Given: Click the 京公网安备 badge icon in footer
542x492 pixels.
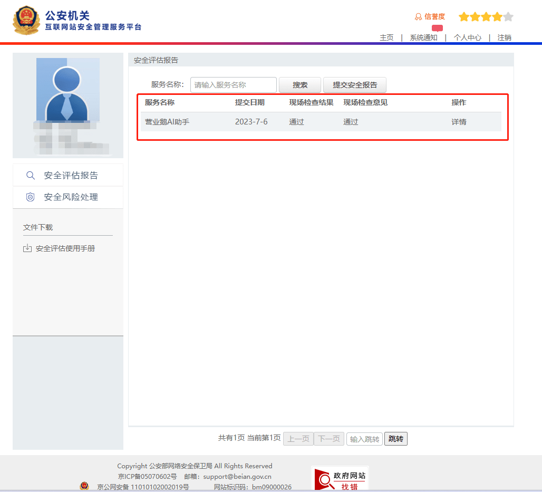Looking at the screenshot, I should click(84, 486).
